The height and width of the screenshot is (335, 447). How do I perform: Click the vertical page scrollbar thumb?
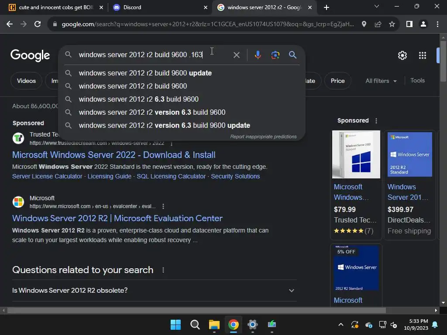point(443,61)
